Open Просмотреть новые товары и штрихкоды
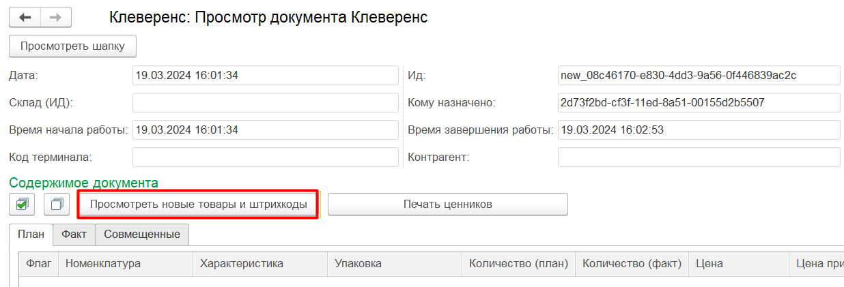Viewport: 844px width, 287px height. click(199, 204)
